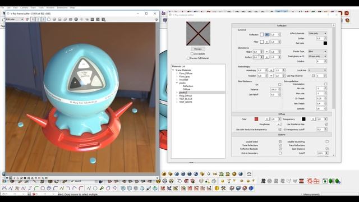Toggle monochrome mode gray sphere in frame buffer
The image size is (359, 202).
[54, 20]
